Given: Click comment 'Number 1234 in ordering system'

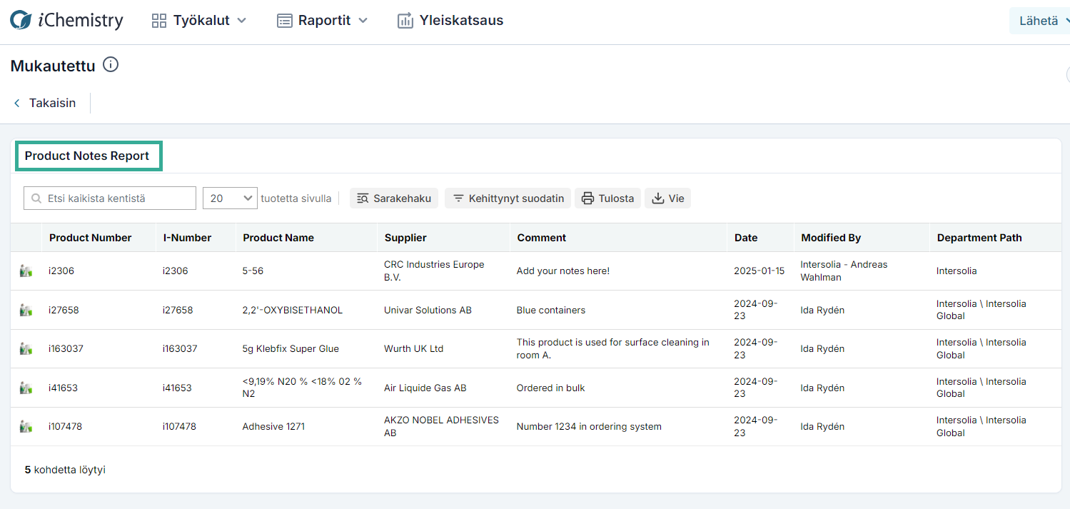Looking at the screenshot, I should tap(589, 426).
